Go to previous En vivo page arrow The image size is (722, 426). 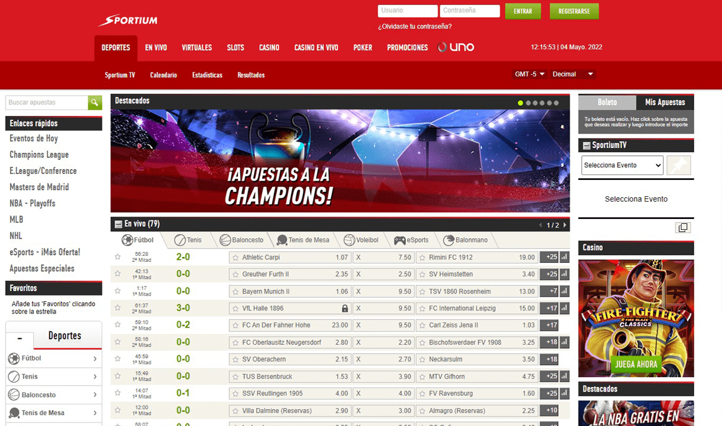541,225
